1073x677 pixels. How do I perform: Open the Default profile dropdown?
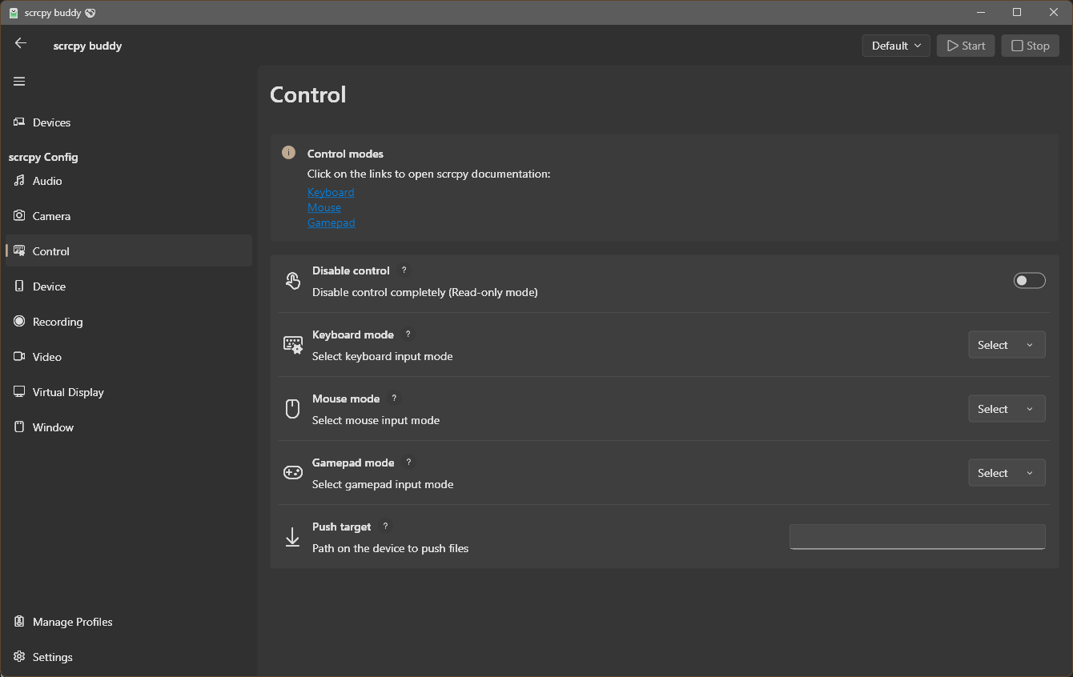[x=895, y=46]
